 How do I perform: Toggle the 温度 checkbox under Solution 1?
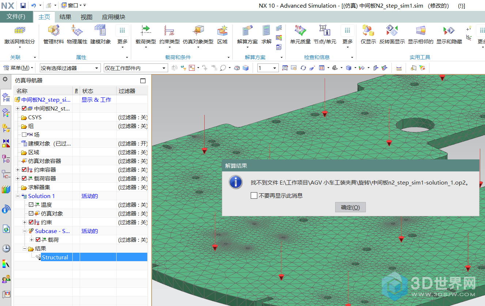coord(31,205)
